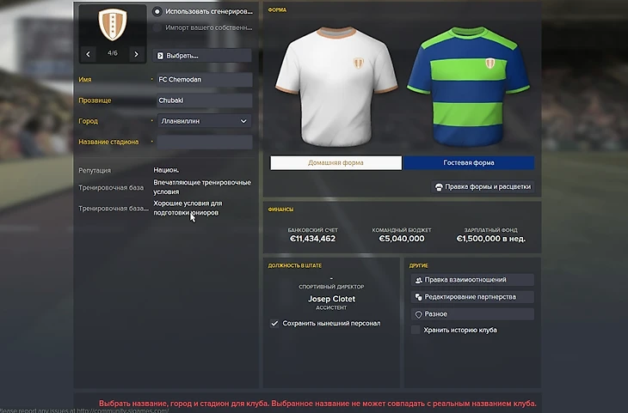Click the Chubaki nickname field

[x=204, y=100]
